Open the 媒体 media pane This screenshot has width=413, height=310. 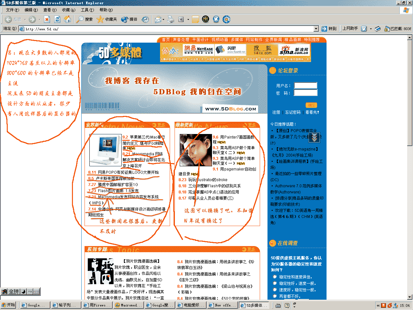[129, 19]
